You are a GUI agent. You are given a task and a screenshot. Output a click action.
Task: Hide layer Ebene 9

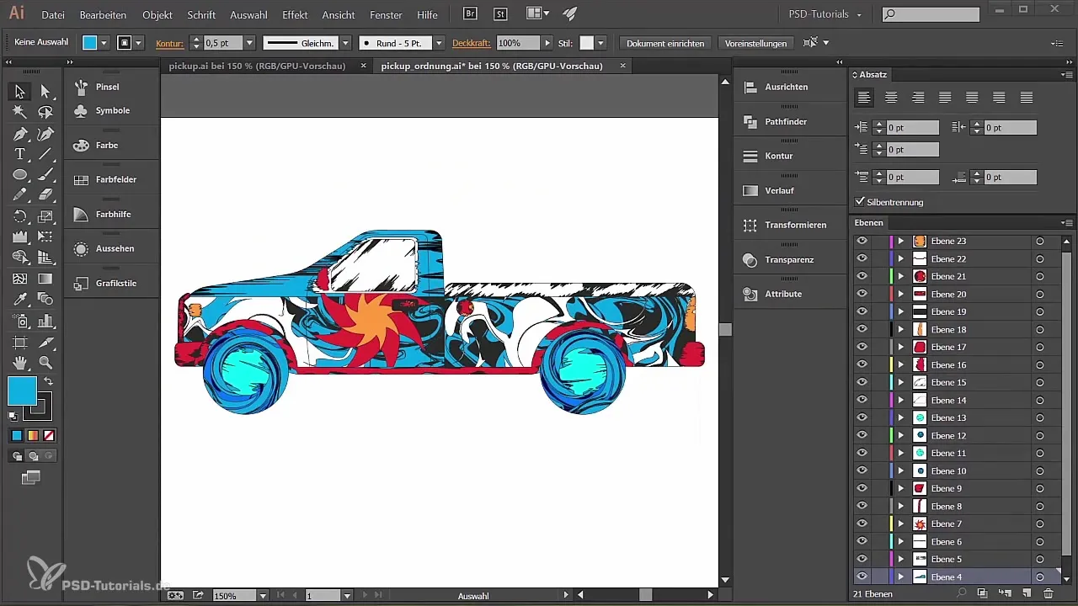862,488
